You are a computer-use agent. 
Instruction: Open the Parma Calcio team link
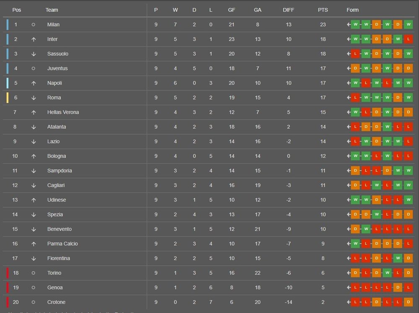tap(62, 244)
